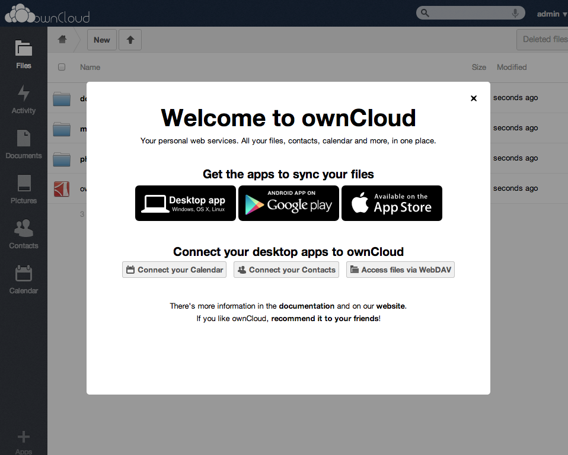Sort by Name column header

(x=90, y=67)
